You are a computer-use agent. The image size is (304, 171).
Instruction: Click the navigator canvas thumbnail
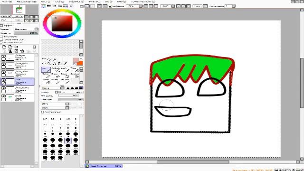click(x=19, y=9)
